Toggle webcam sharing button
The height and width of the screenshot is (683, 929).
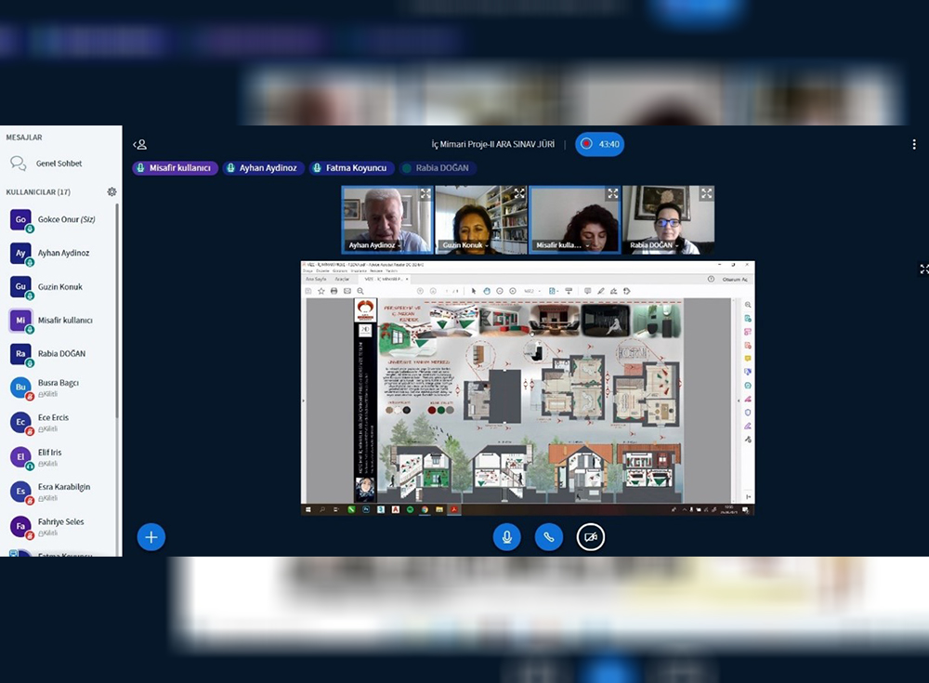pos(591,537)
